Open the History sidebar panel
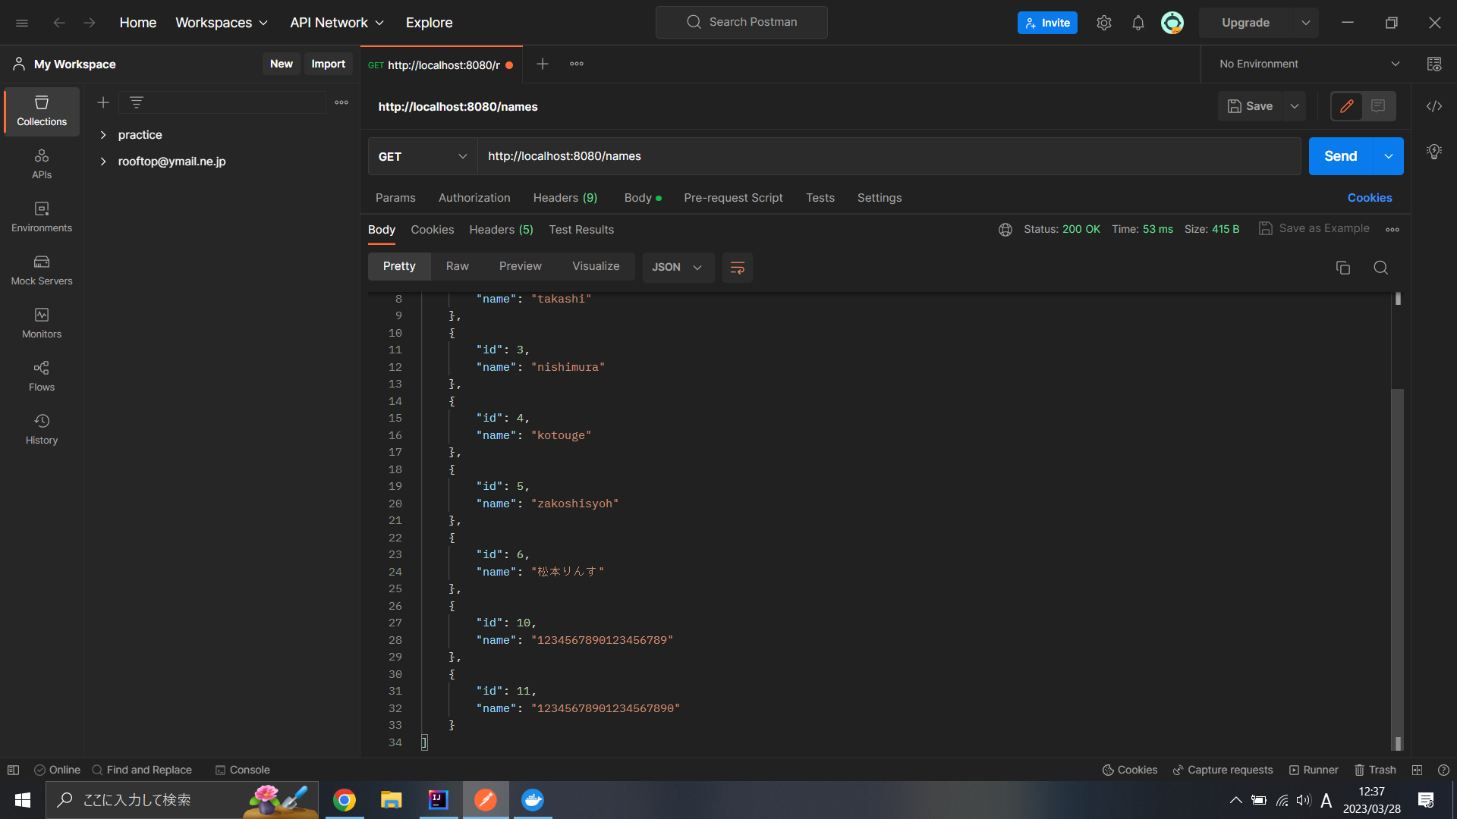Screen dimensions: 1457x819 42,430
